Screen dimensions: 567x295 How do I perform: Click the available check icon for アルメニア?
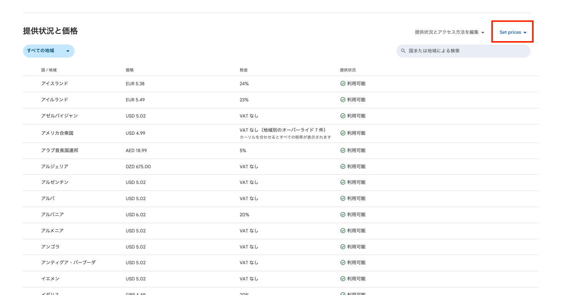(x=343, y=231)
